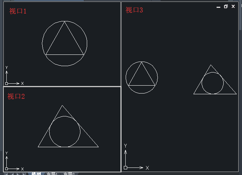Image resolution: width=242 pixels, height=175 pixels.
Task: Close the drawing window
Action: coord(233,7)
